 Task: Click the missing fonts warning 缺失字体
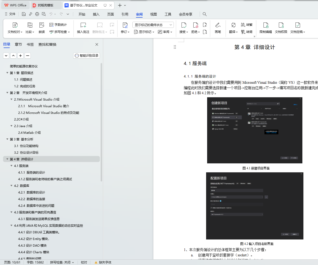[x=103, y=262]
